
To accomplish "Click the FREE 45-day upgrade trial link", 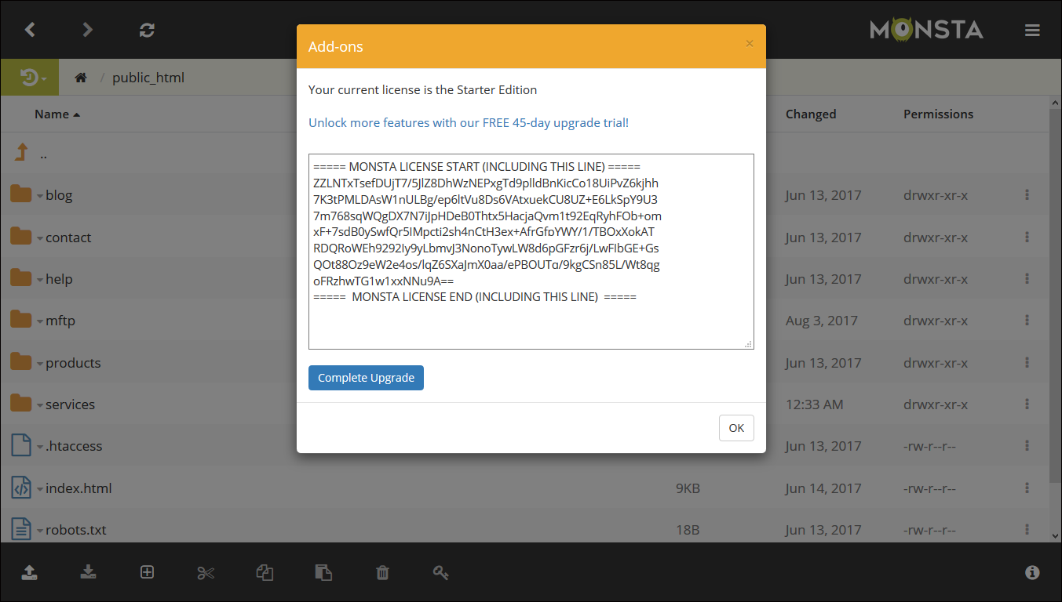I will pyautogui.click(x=469, y=123).
